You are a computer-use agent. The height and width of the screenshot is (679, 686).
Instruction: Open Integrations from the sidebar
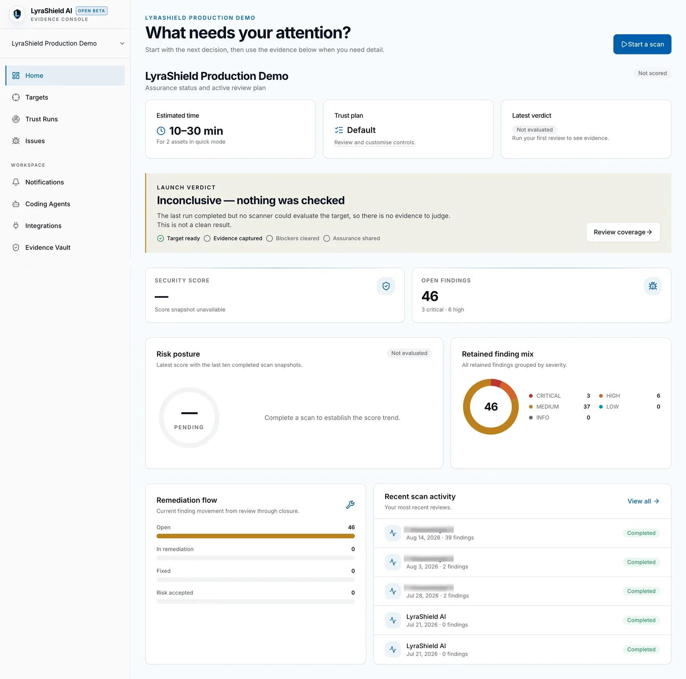pos(65,226)
